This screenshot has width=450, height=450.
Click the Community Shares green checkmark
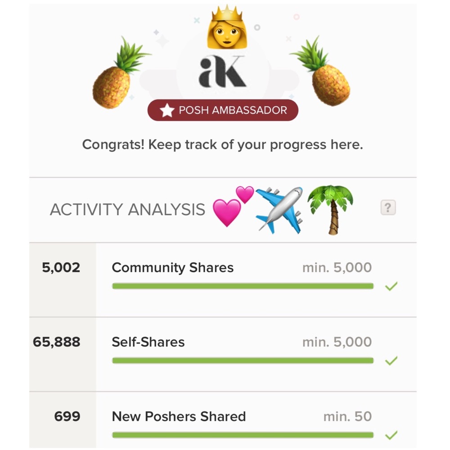pyautogui.click(x=391, y=286)
